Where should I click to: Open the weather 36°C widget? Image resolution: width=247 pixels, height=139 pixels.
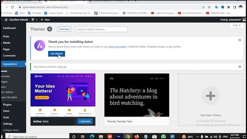[x=188, y=137]
